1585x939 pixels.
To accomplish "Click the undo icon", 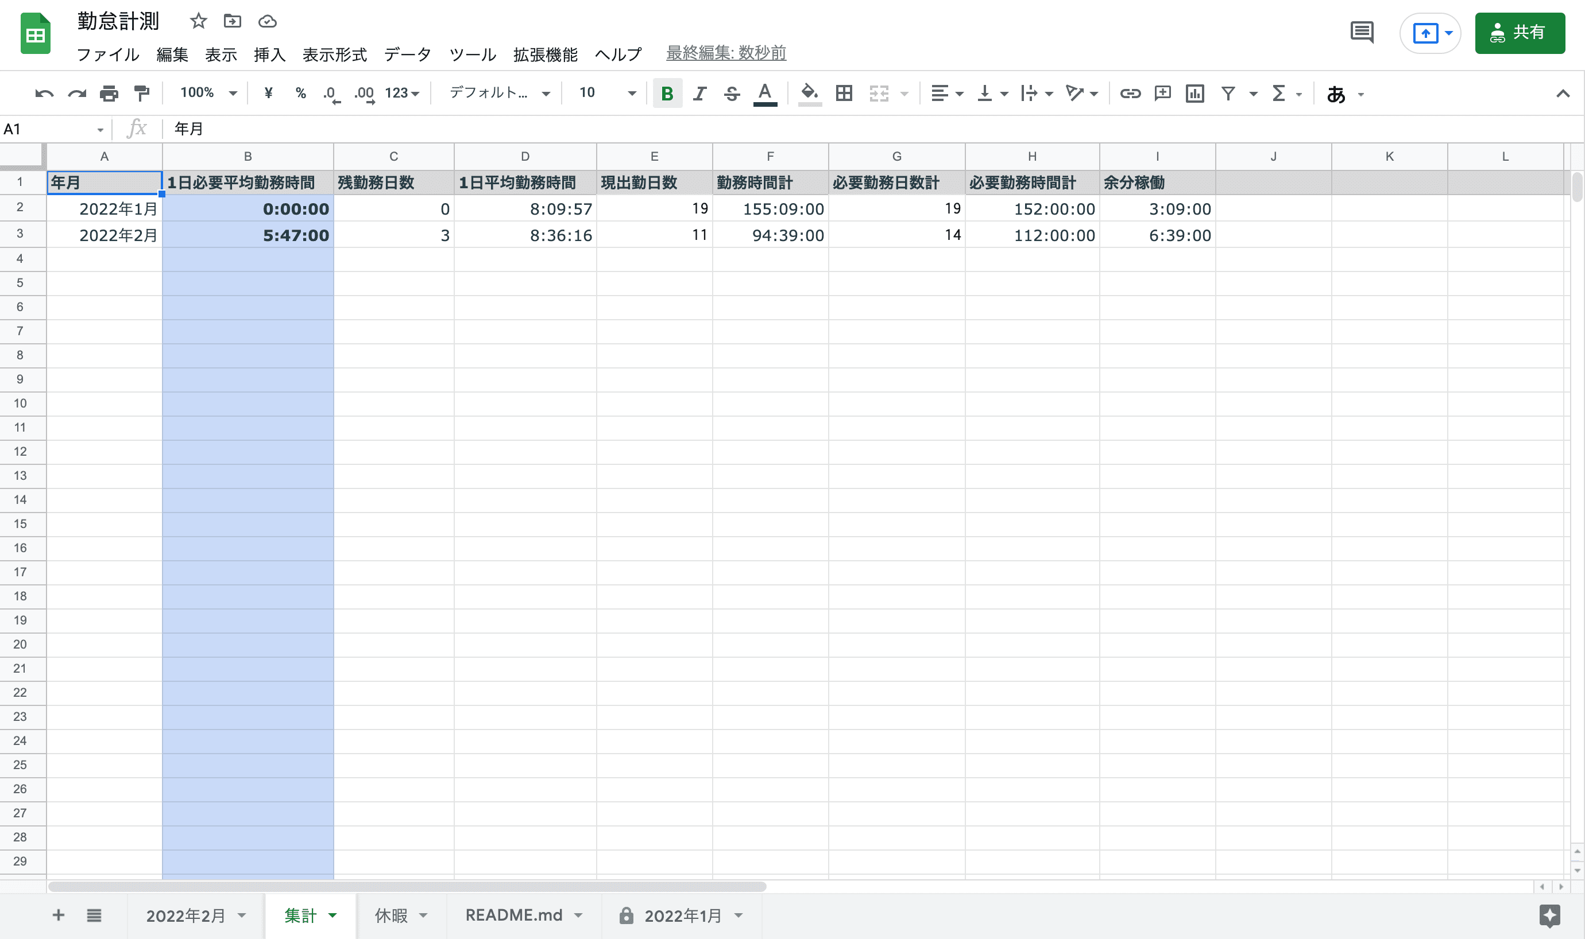I will (x=44, y=92).
